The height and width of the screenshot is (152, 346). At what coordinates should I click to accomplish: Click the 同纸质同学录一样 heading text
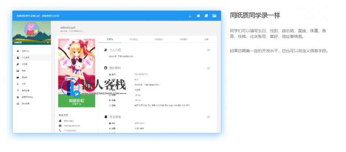click(255, 16)
